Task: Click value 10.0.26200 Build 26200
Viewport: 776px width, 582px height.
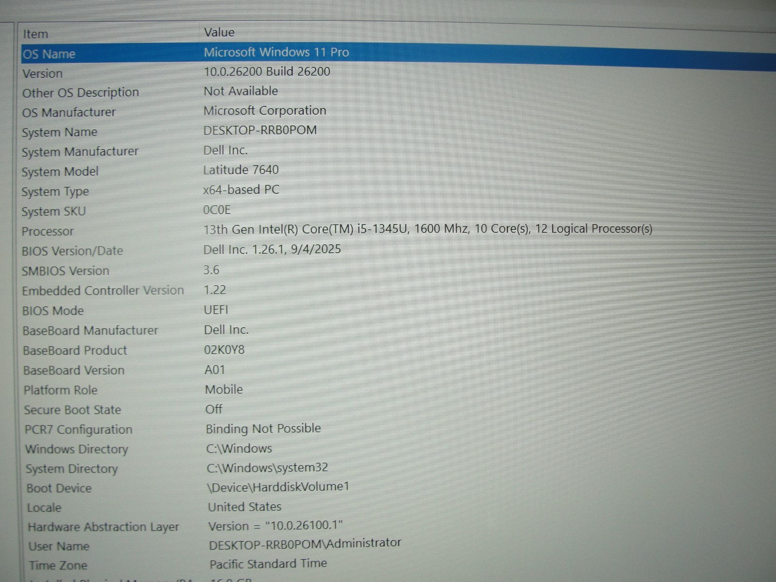Action: click(267, 72)
